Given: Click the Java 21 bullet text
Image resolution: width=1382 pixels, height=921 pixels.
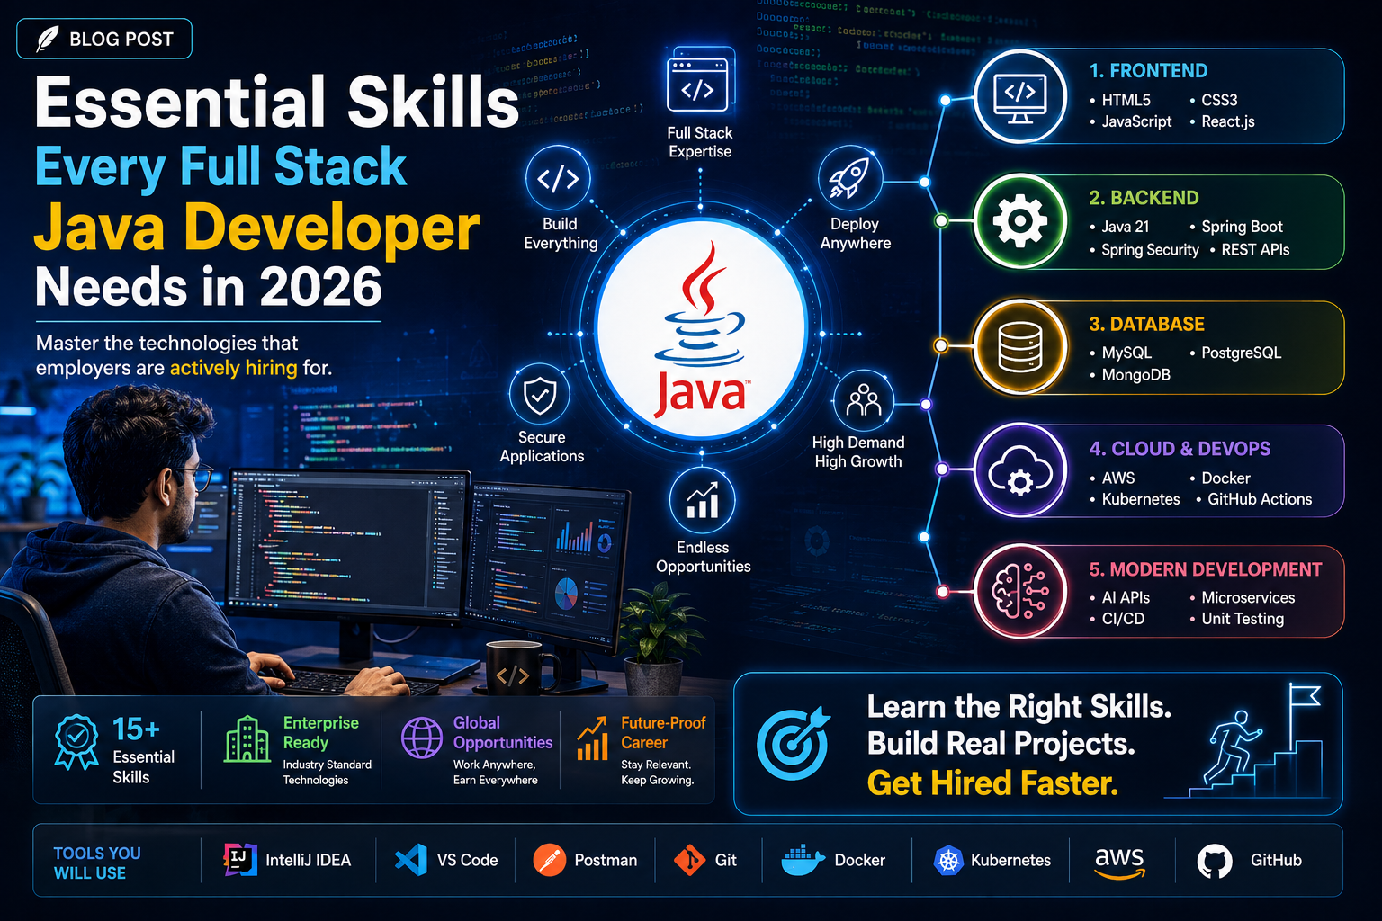Looking at the screenshot, I should [x=1125, y=227].
